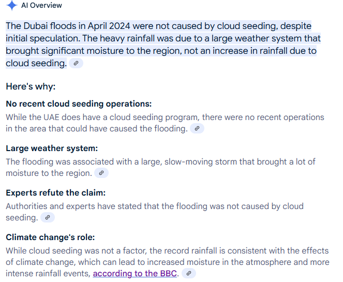The height and width of the screenshot is (282, 343).
Task: Select the "No recent cloud seeding operations:" heading
Action: pos(79,103)
